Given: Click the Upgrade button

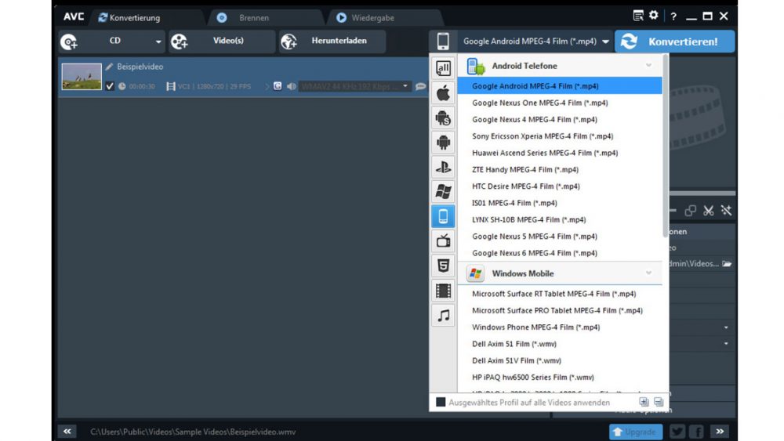Looking at the screenshot, I should pyautogui.click(x=636, y=432).
